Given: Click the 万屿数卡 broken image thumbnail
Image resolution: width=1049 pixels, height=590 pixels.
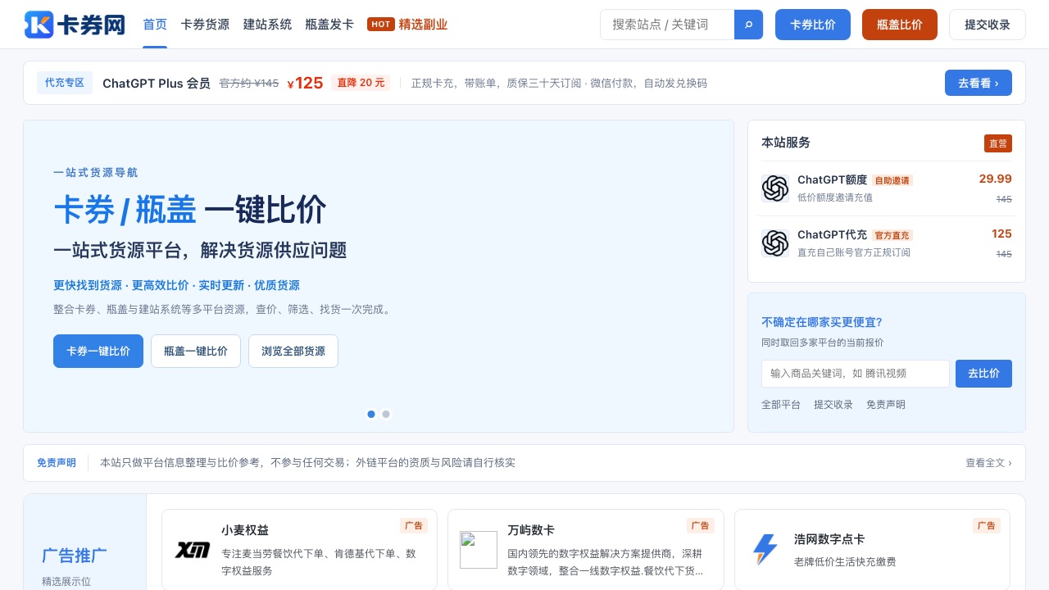Looking at the screenshot, I should (479, 550).
